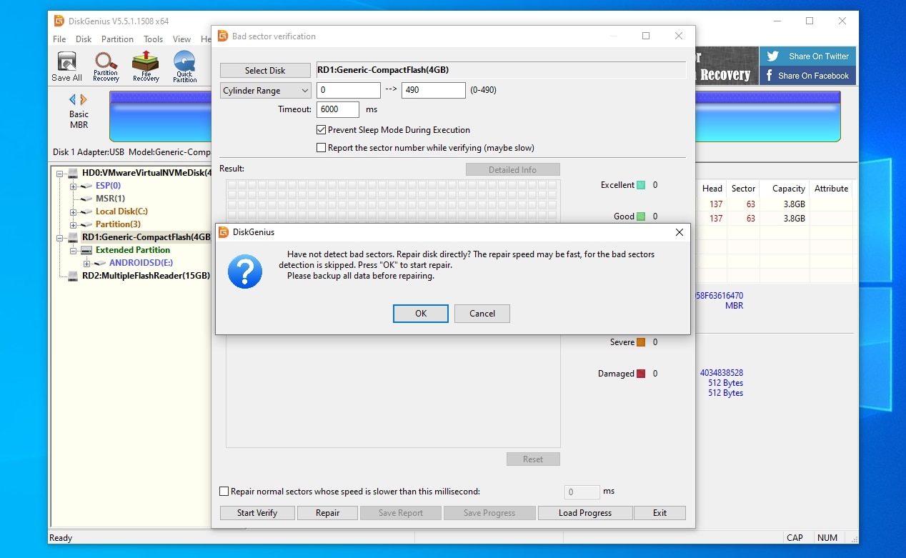906x558 pixels.
Task: Click the Save All toolbar icon
Action: click(x=66, y=66)
